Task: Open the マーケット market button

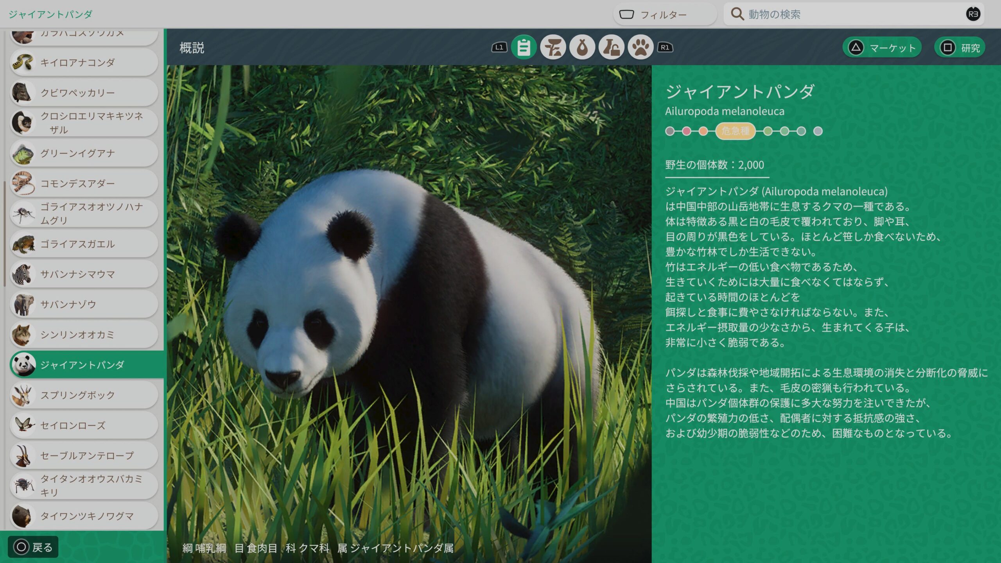Action: [882, 48]
